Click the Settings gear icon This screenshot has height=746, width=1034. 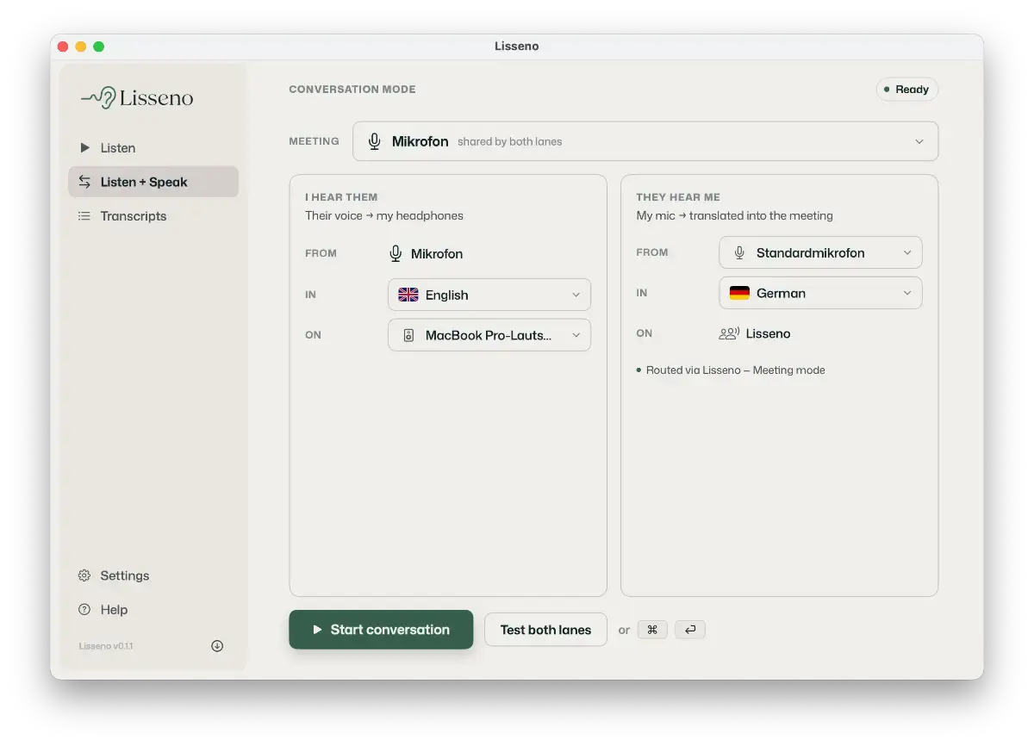tap(84, 575)
